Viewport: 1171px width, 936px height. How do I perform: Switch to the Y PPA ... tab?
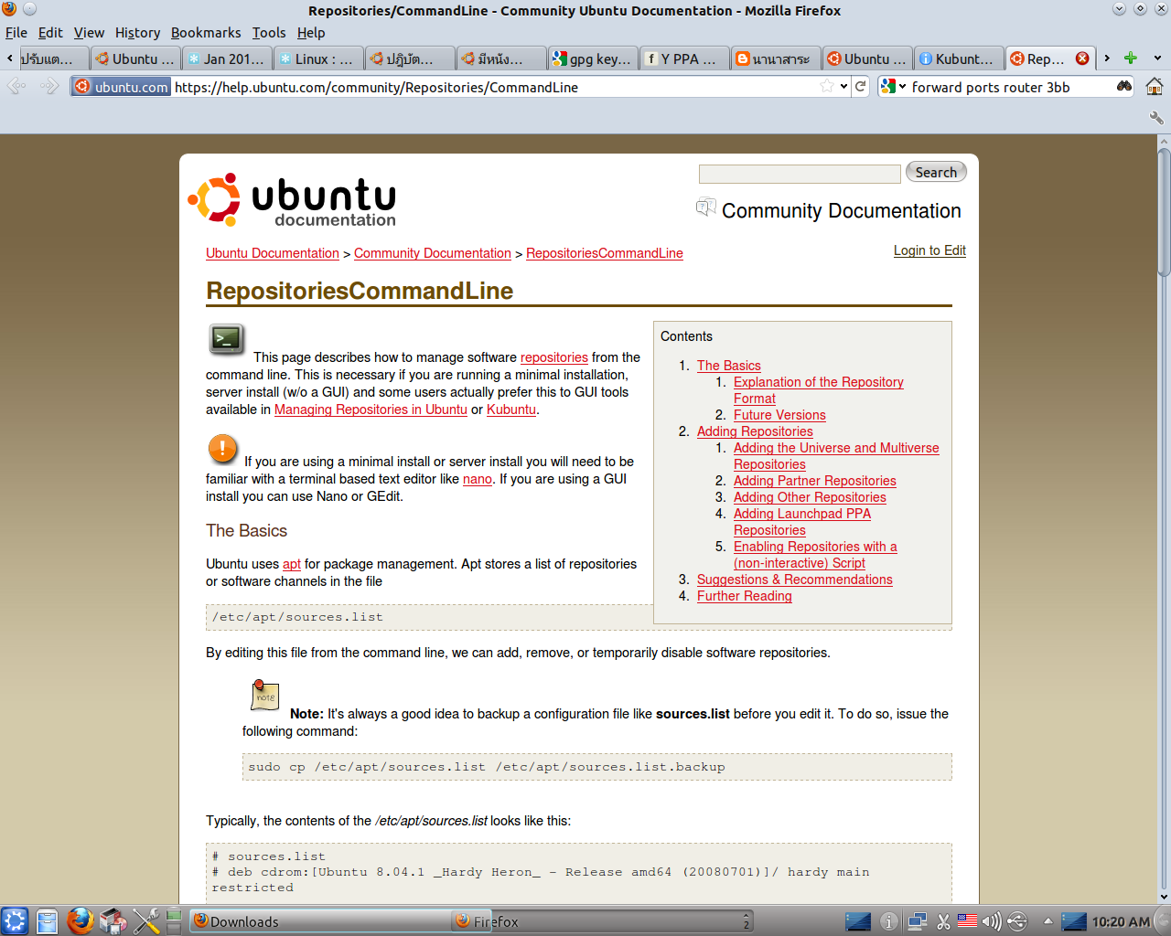pyautogui.click(x=683, y=58)
